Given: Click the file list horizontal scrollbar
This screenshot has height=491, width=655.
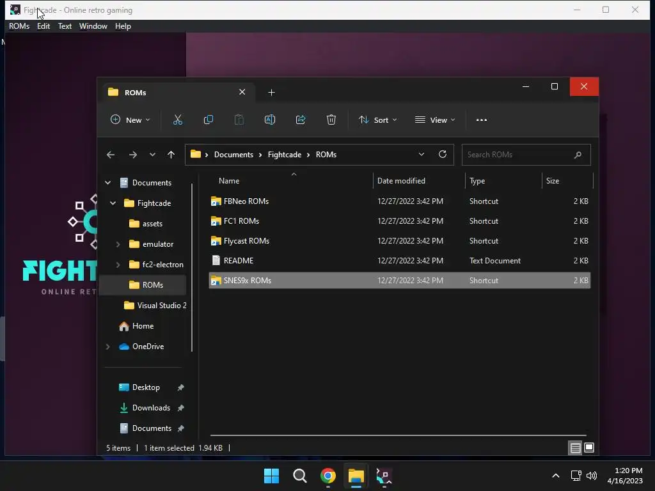Looking at the screenshot, I should (x=398, y=435).
